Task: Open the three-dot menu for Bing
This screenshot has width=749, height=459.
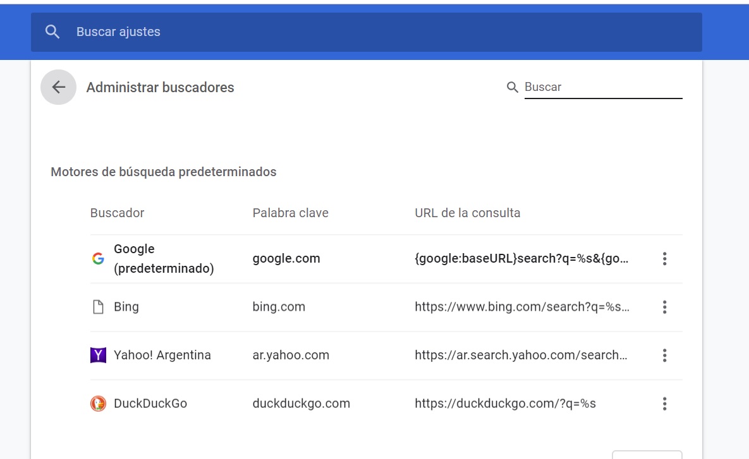Action: [664, 307]
